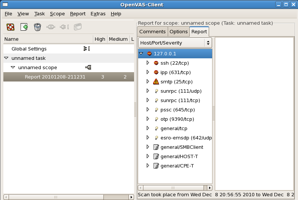The height and width of the screenshot is (200, 298).
Task: Expand the smtp (25/tcp) entry
Action: tap(148, 81)
